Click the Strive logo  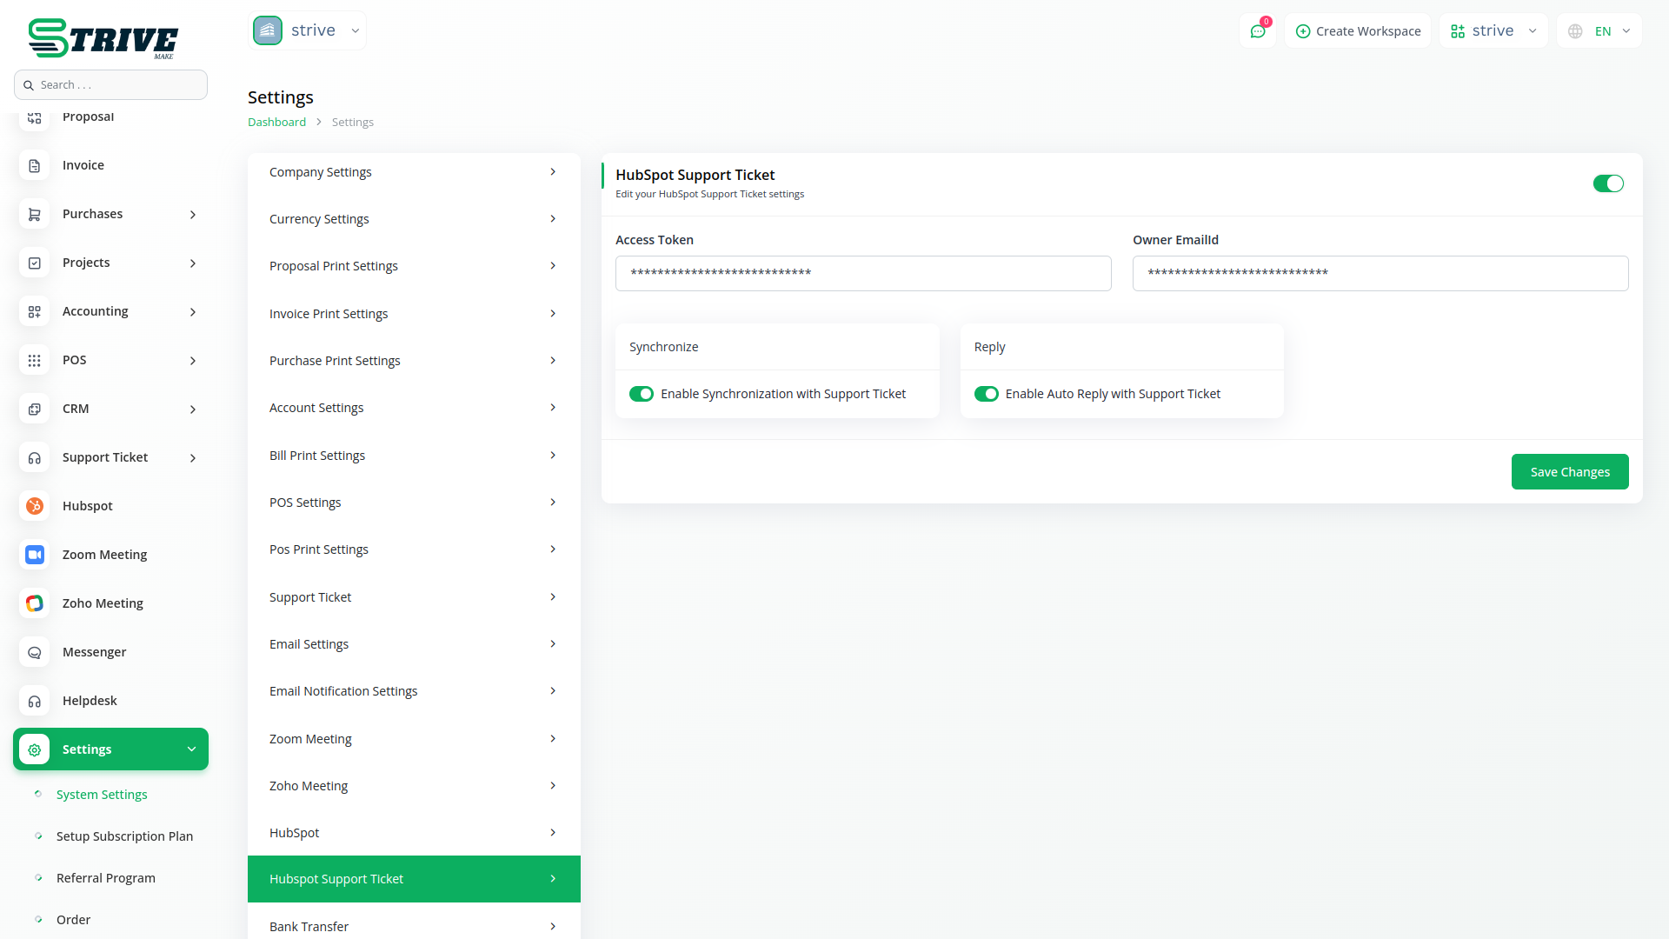[x=103, y=38]
